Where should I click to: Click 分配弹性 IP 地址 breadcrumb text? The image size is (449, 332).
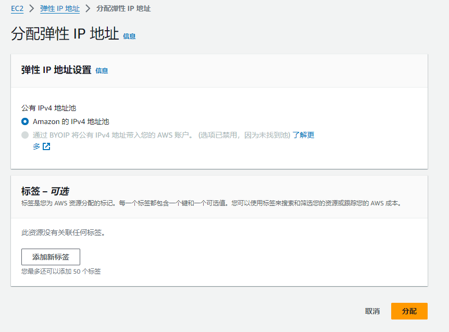click(123, 8)
